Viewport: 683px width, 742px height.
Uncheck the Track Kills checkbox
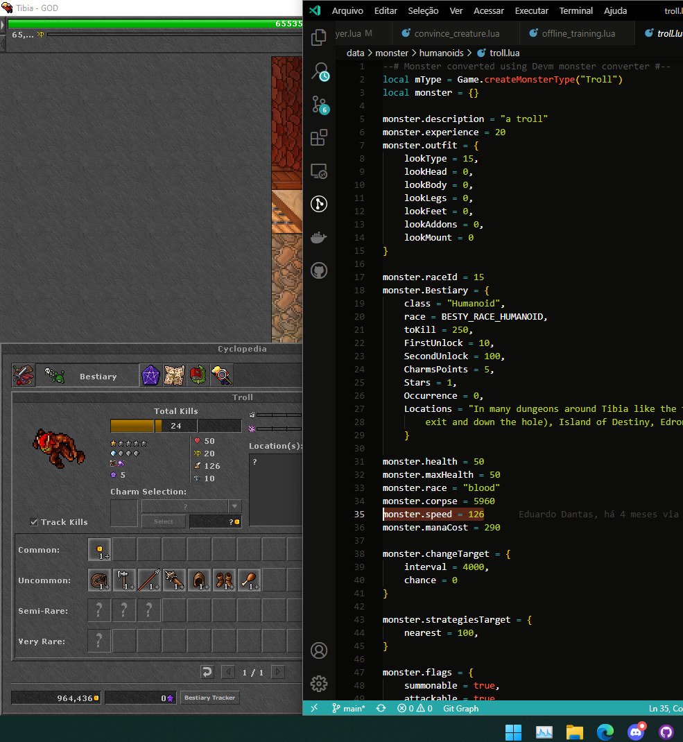[34, 522]
